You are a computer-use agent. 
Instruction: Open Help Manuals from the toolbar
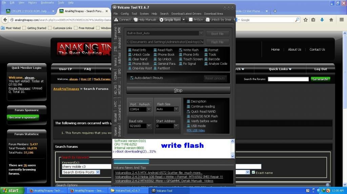point(145,20)
